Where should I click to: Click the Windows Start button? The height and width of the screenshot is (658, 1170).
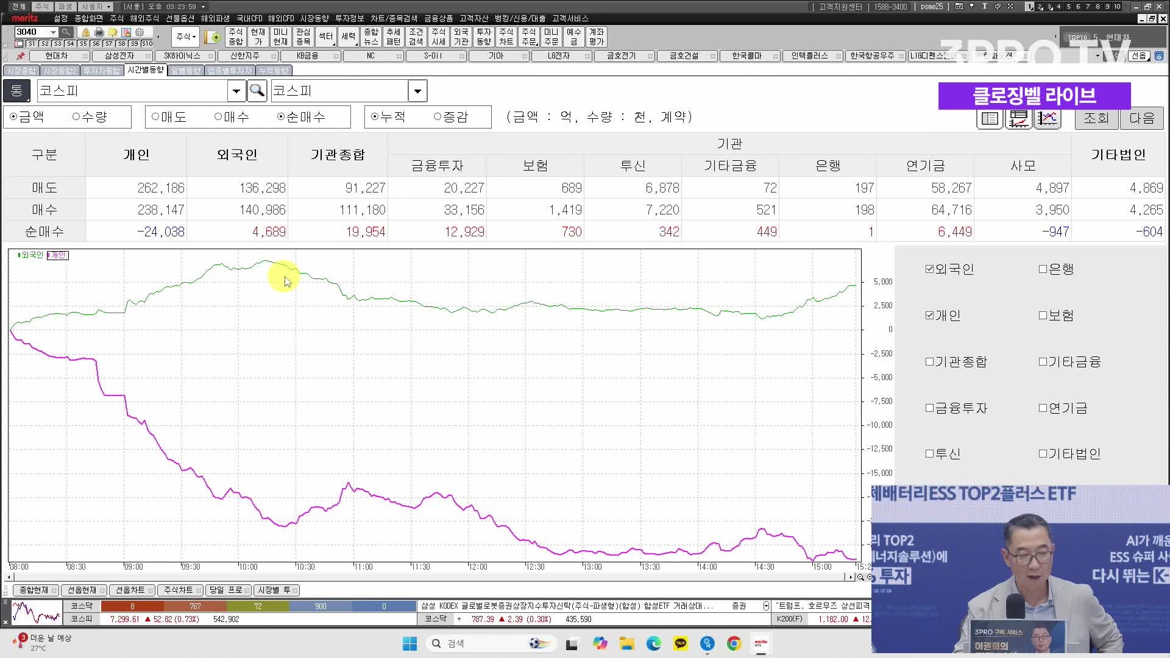(x=409, y=643)
